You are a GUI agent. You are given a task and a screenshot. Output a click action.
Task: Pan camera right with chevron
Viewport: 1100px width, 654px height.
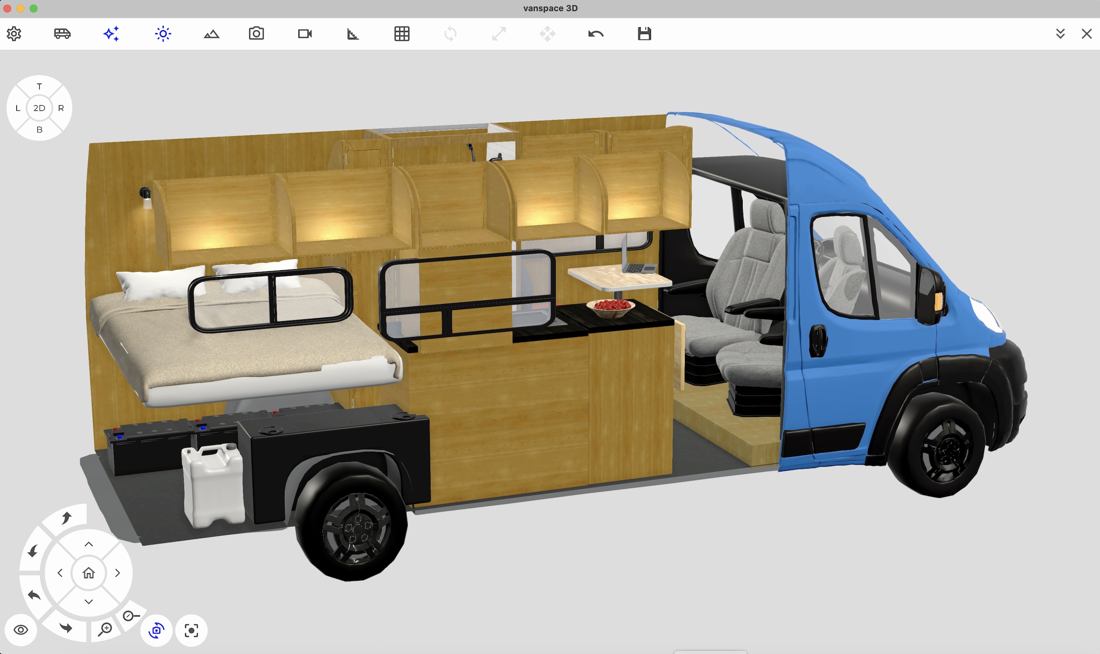coord(117,573)
